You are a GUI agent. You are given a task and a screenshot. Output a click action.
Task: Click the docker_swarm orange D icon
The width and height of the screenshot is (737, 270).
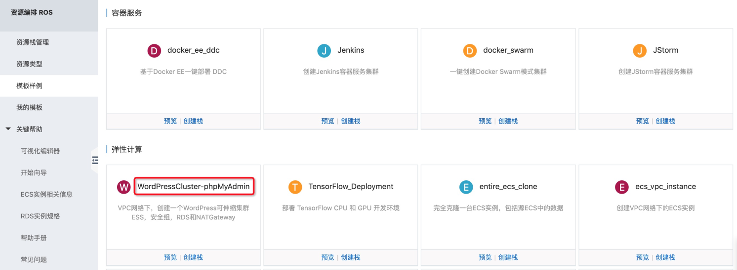[x=470, y=50]
